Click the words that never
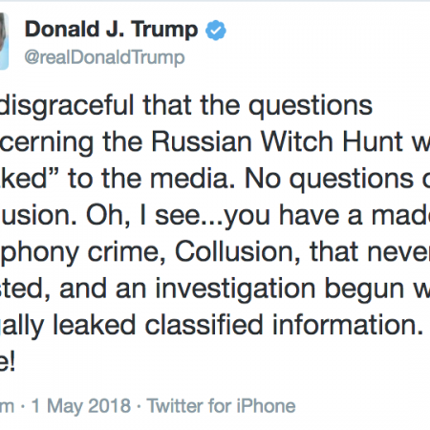The width and height of the screenshot is (430, 430). point(370,252)
